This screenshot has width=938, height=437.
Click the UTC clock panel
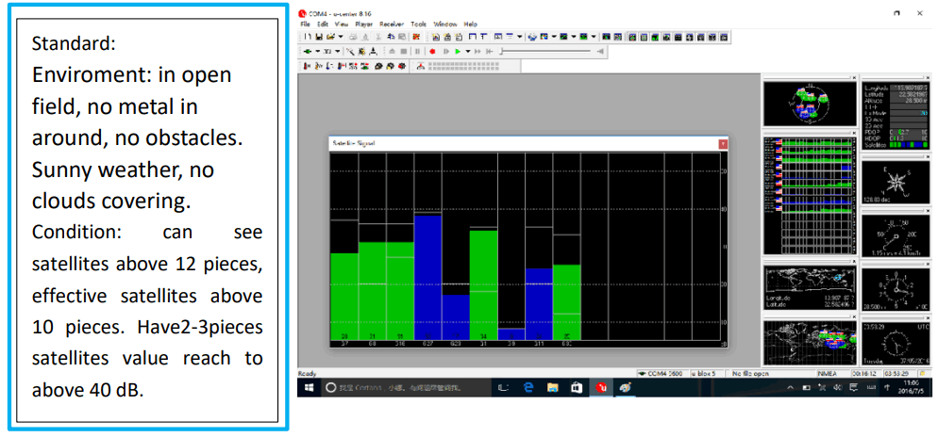(x=896, y=343)
